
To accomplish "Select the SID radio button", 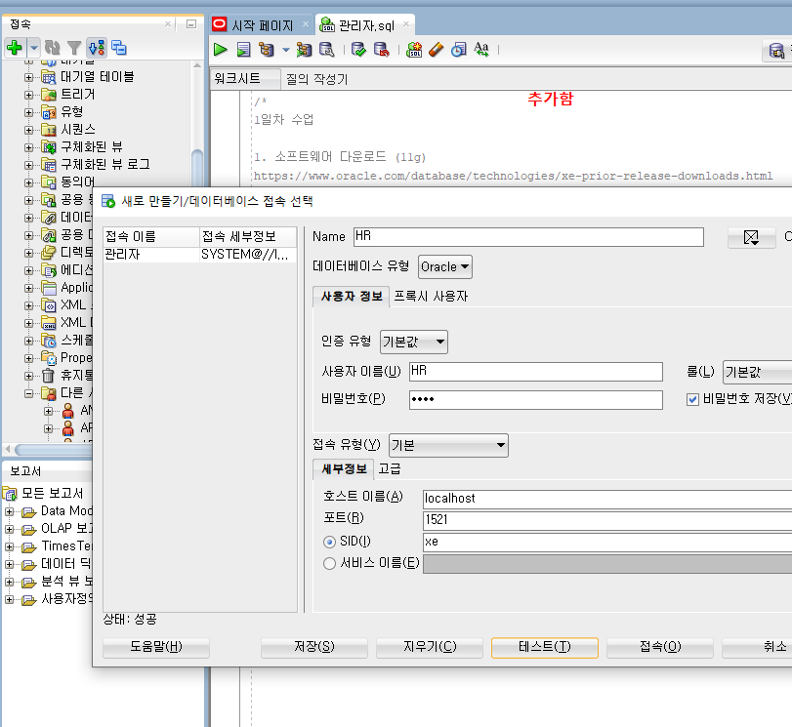I will (x=329, y=542).
